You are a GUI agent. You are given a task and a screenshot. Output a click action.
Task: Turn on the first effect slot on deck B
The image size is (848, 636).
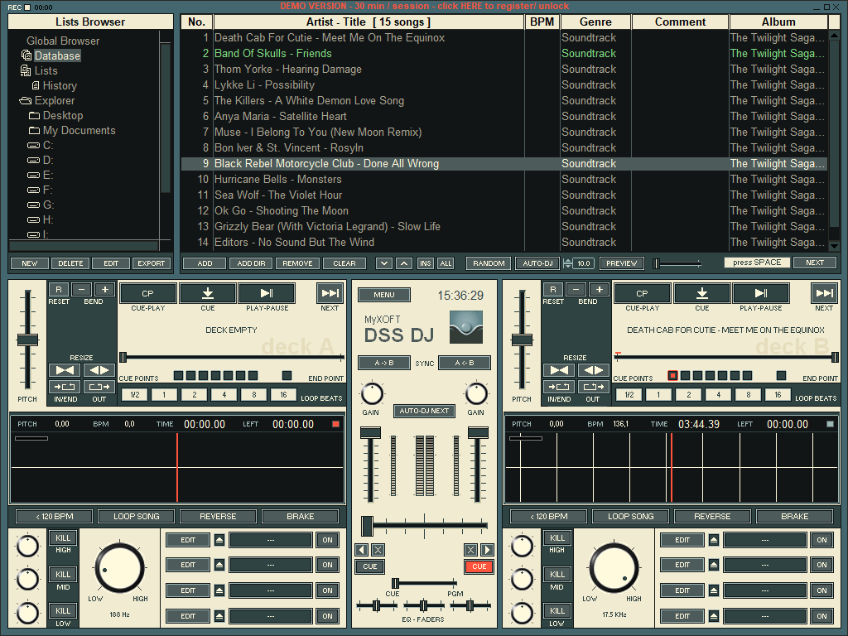821,540
